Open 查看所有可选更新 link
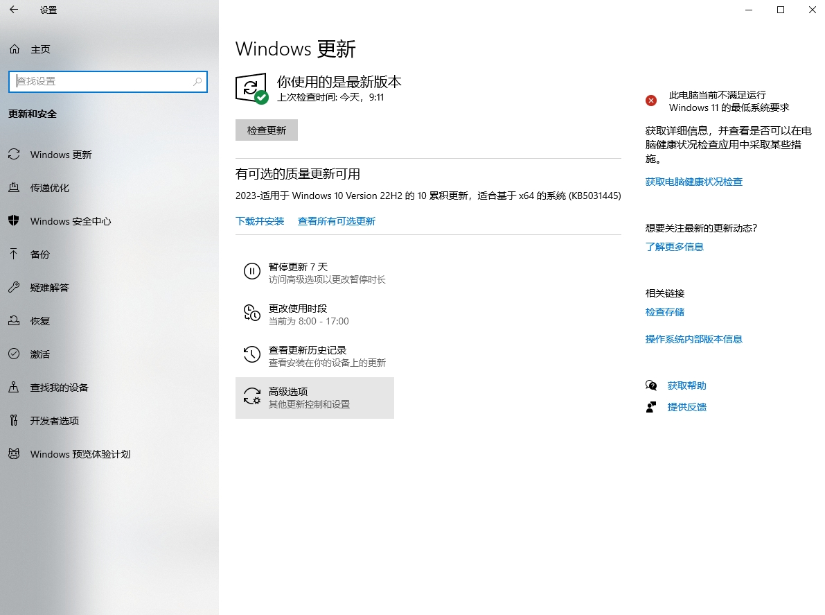 tap(337, 221)
